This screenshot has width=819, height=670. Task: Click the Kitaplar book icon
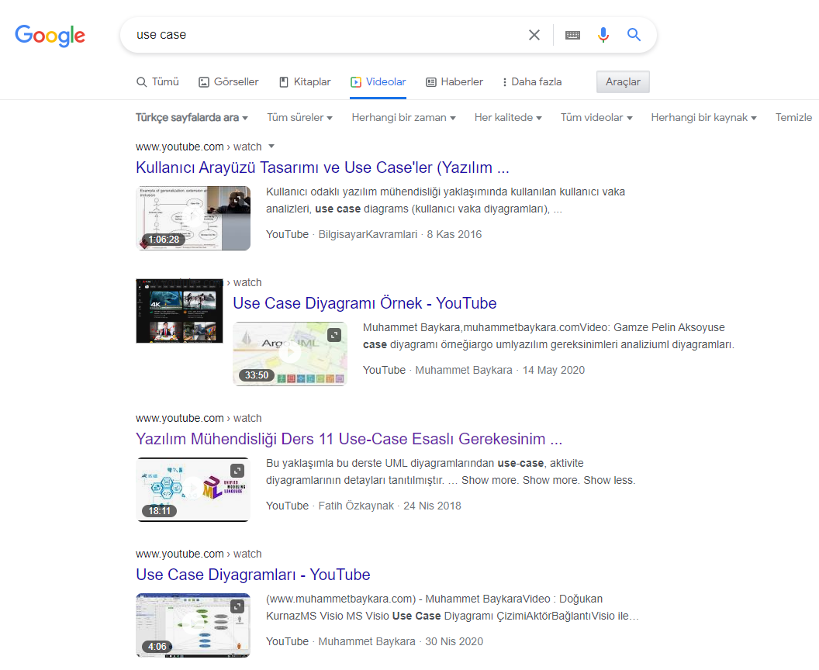tap(284, 82)
